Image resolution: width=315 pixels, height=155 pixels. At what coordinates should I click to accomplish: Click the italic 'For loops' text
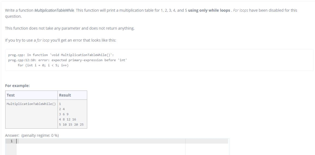click(241, 10)
